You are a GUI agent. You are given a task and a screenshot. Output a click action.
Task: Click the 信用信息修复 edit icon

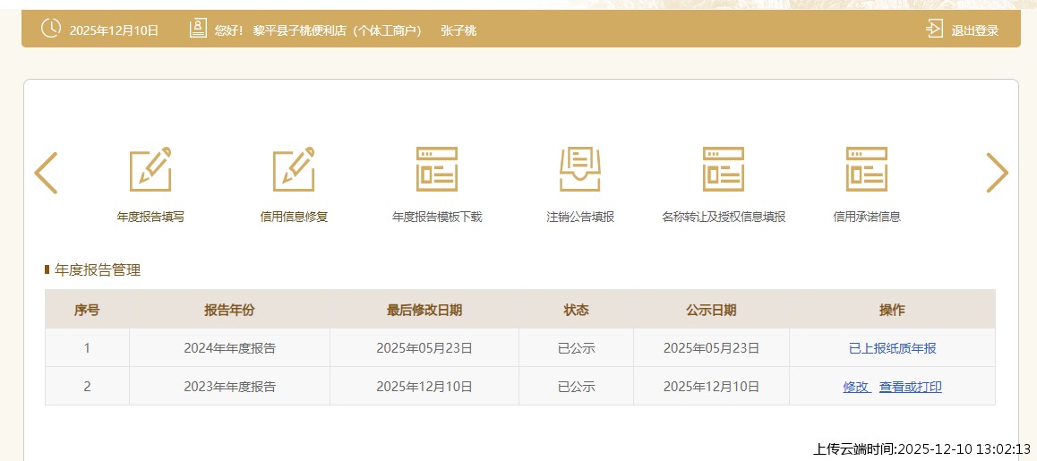tap(294, 169)
